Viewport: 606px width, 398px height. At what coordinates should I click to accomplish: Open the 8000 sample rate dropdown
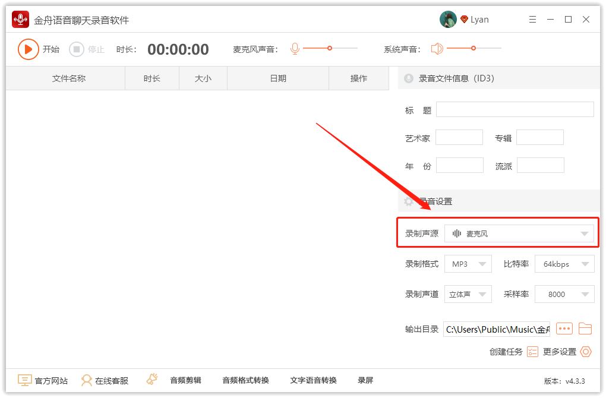click(564, 294)
